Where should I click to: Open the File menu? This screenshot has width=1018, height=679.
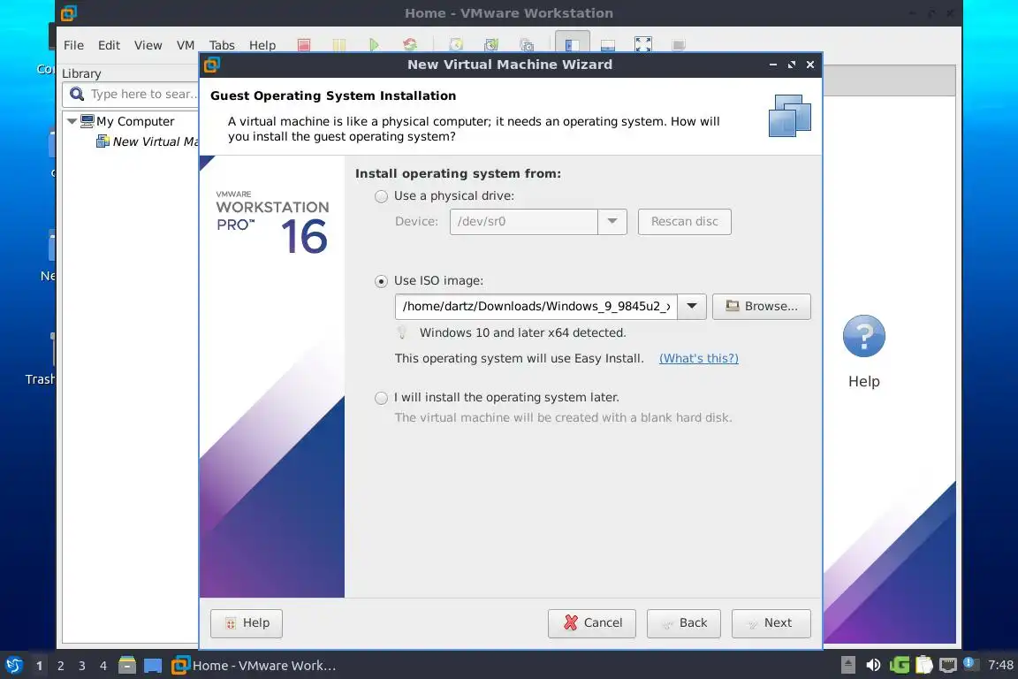(73, 45)
